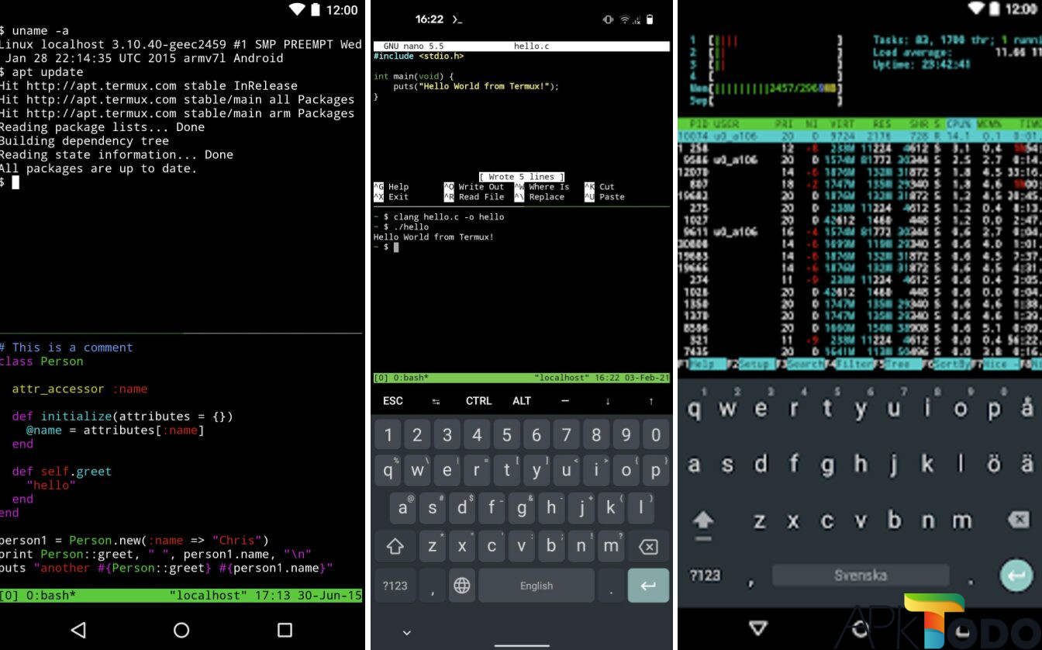1042x650 pixels.
Task: Select the ^R Read File shortcut in nano
Action: pos(474,197)
